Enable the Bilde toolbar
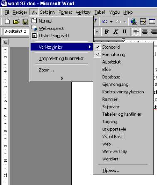This screenshot has height=185, width=157. pos(123,70)
